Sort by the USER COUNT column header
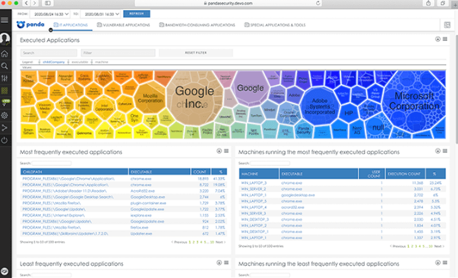 (x=371, y=174)
